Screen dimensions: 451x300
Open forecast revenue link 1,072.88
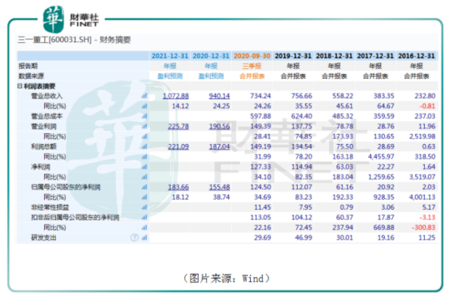pyautogui.click(x=176, y=96)
